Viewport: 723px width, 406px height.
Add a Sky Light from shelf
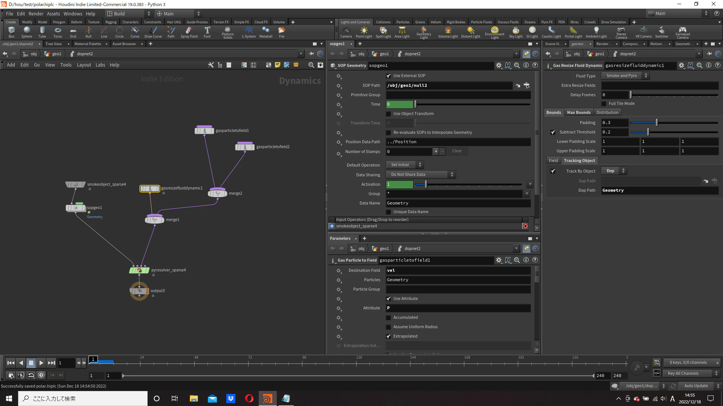click(x=516, y=32)
